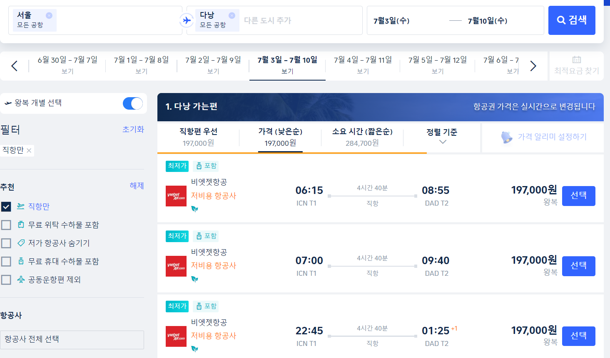Image resolution: width=610 pixels, height=358 pixels.
Task: Click the Vietjet logo on the 22:45 flight
Action: pos(176,336)
